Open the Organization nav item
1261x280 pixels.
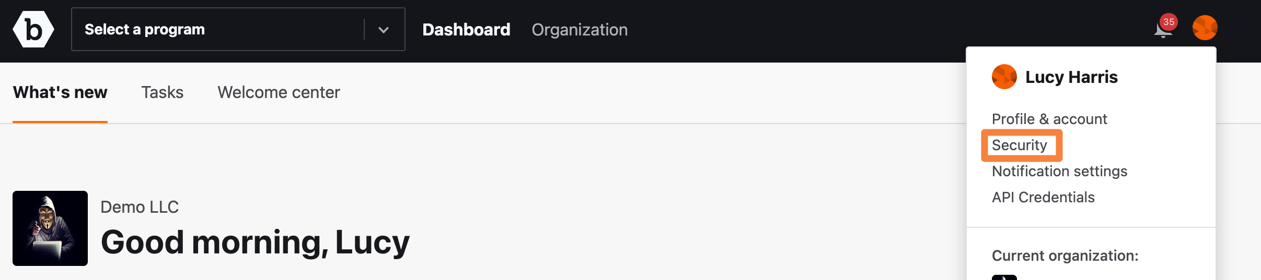point(580,30)
